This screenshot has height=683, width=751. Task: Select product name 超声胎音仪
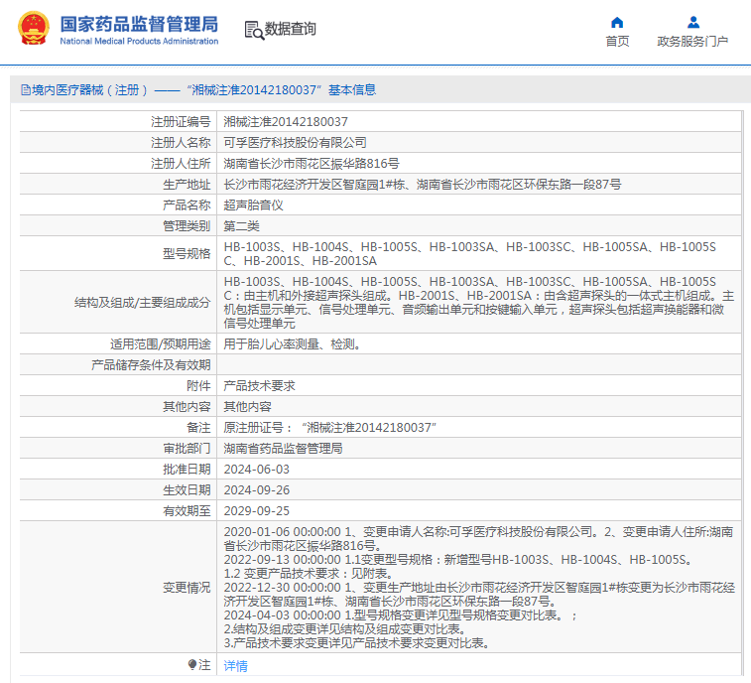[x=253, y=205]
